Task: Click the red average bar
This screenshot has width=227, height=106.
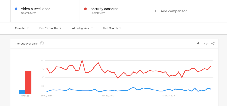Action: click(x=28, y=83)
